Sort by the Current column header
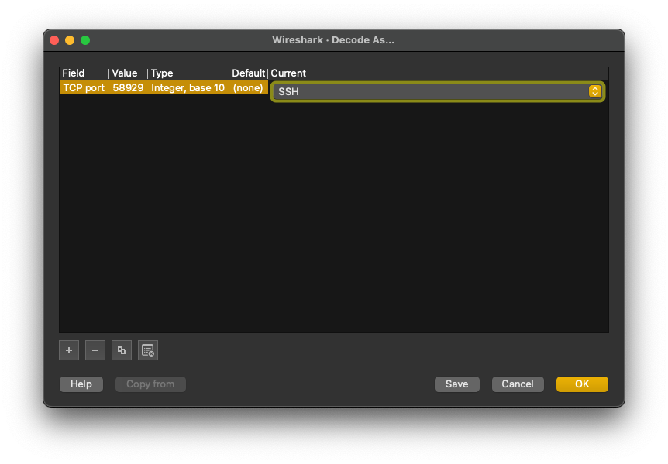The image size is (668, 464). tap(438, 73)
